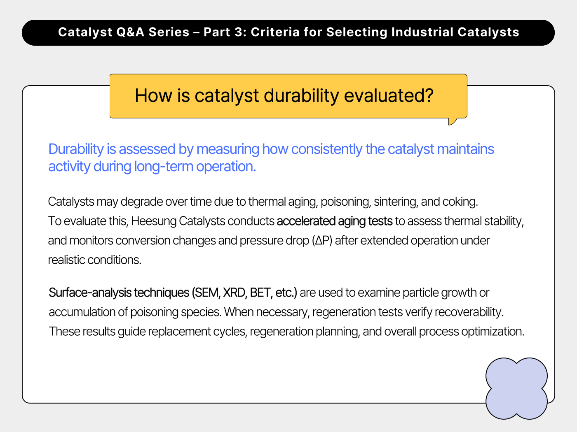This screenshot has width=577, height=432.
Task: Click the blue summary sentence about durability
Action: [271, 149]
